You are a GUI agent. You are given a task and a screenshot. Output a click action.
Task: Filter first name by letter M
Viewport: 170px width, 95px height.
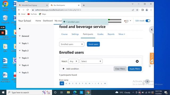pyautogui.click(x=105, y=83)
